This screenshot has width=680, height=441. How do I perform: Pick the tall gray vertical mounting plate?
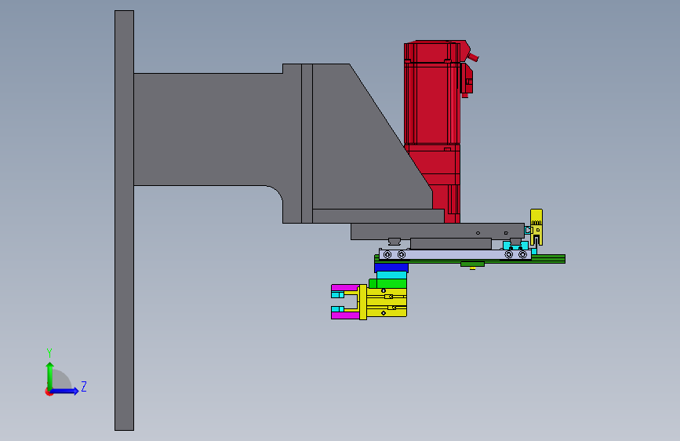(x=124, y=220)
